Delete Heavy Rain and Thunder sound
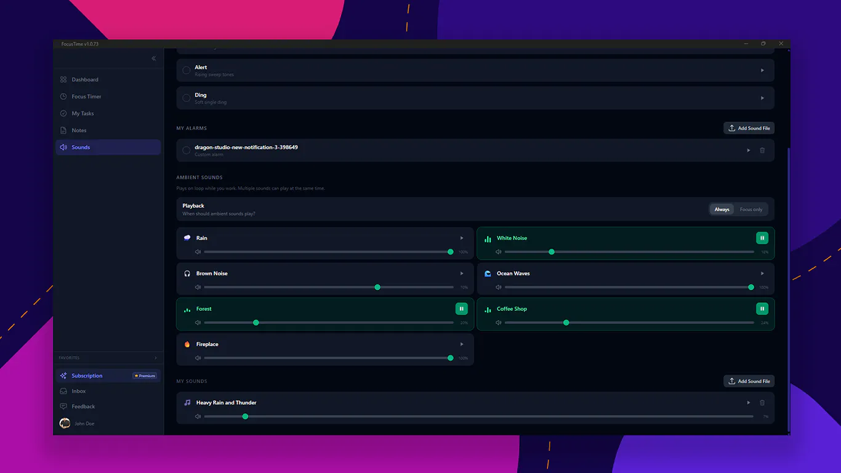This screenshot has height=473, width=841. tap(762, 403)
